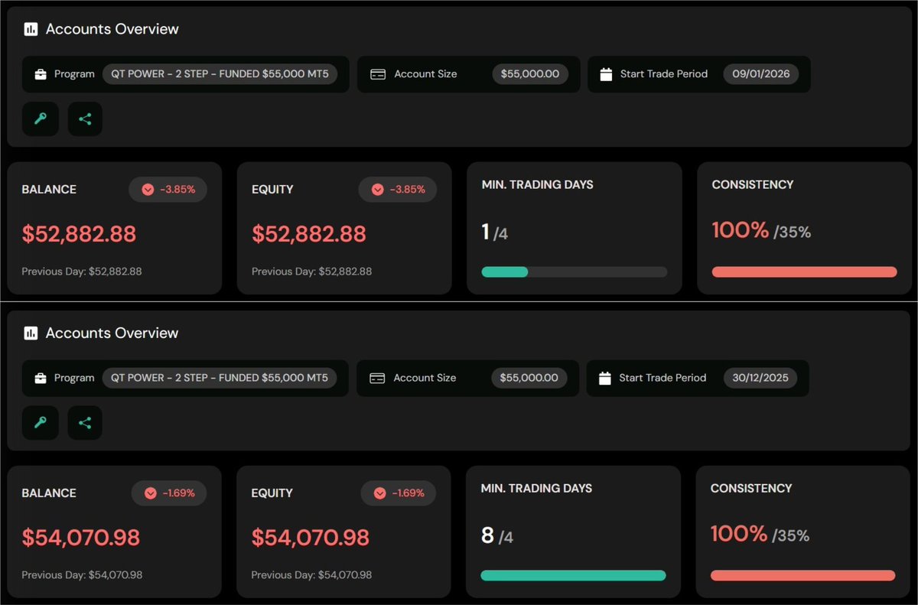Click the Previous Day text under the $54,070.98 Equity
Image resolution: width=918 pixels, height=605 pixels.
[312, 575]
